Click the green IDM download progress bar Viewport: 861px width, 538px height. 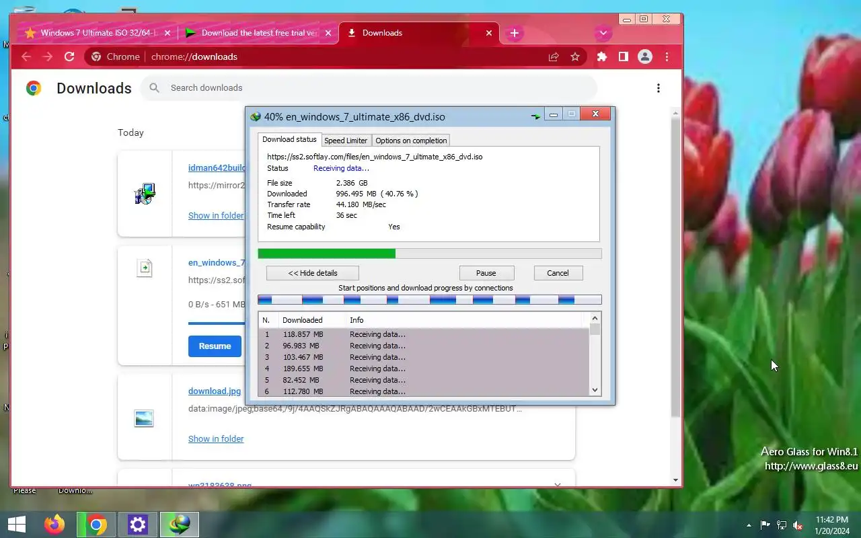430,254
